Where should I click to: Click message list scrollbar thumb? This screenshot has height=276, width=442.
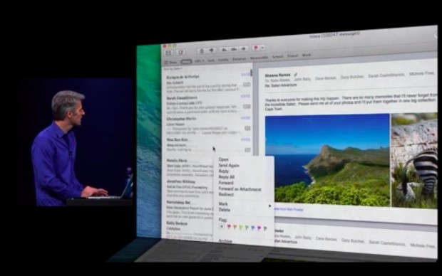(x=252, y=73)
